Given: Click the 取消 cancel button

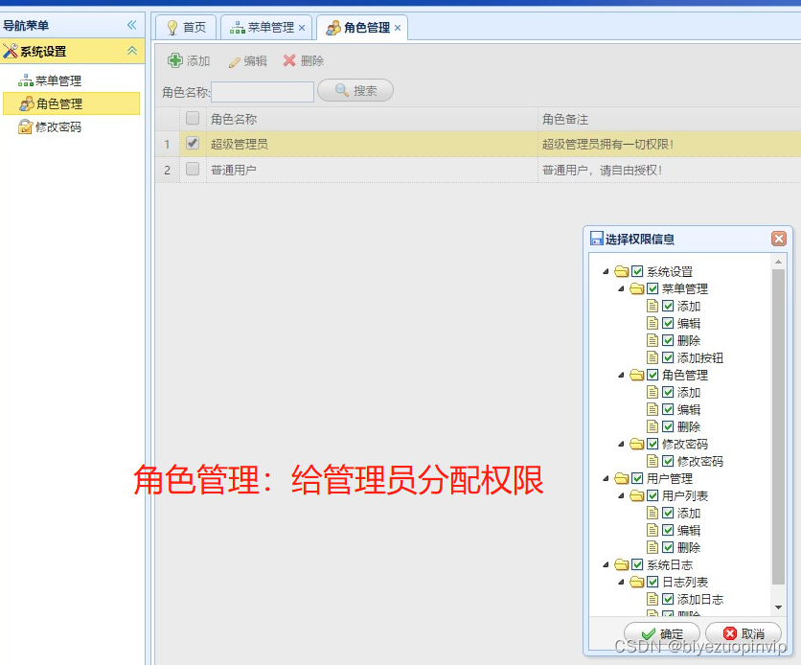Looking at the screenshot, I should coord(743,633).
